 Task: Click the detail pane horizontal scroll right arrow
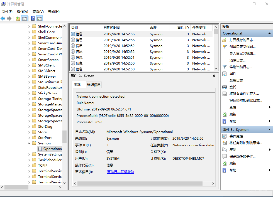click(x=213, y=184)
